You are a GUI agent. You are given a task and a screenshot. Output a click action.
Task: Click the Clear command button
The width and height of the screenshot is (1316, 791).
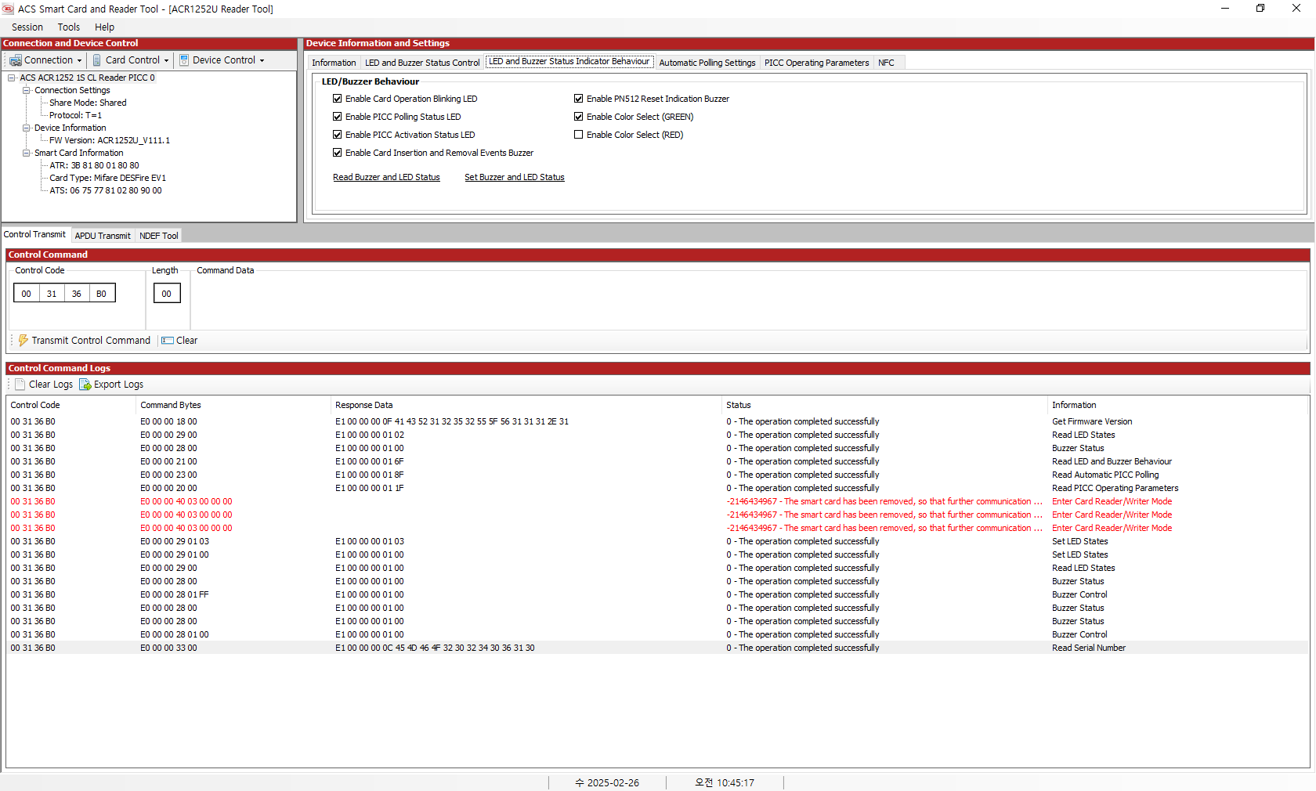179,341
